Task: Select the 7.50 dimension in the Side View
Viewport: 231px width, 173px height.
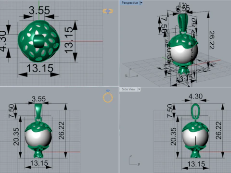Action: click(170, 111)
